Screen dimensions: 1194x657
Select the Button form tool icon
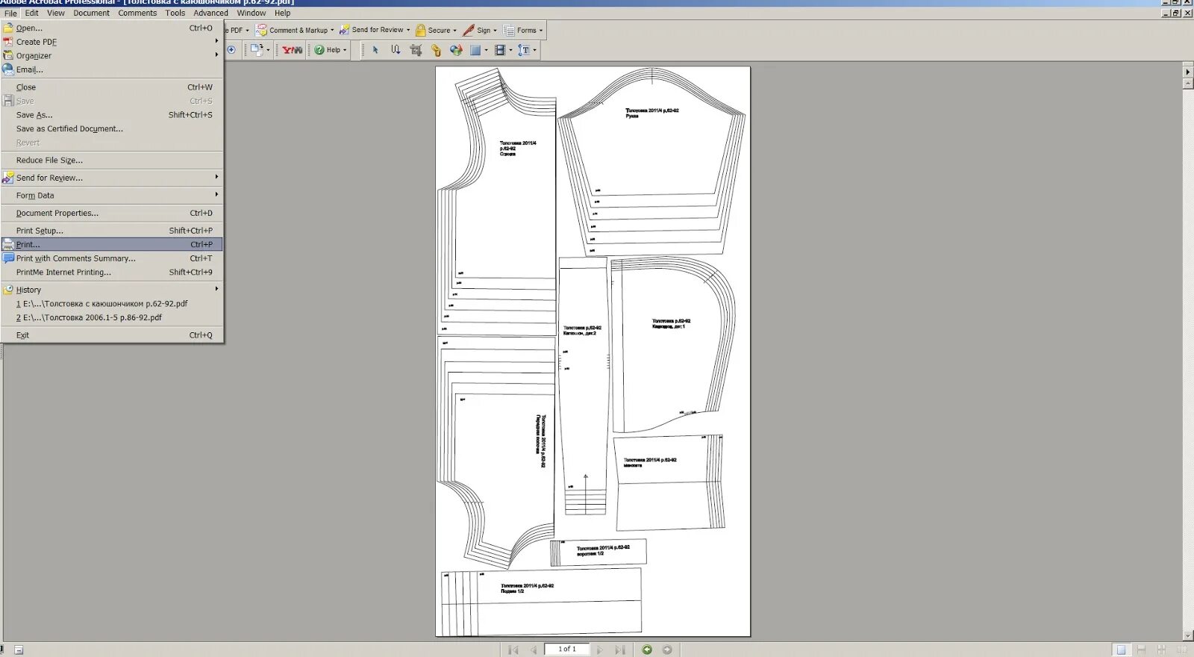(x=475, y=50)
